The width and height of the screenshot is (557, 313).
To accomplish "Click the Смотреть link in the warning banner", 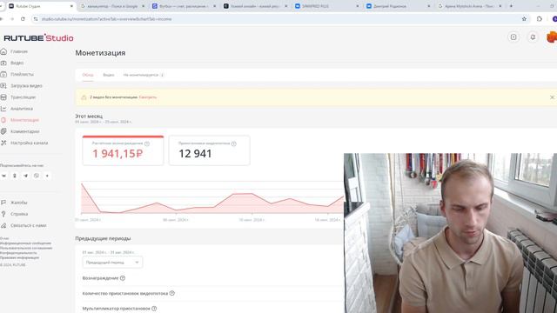I will click(148, 97).
